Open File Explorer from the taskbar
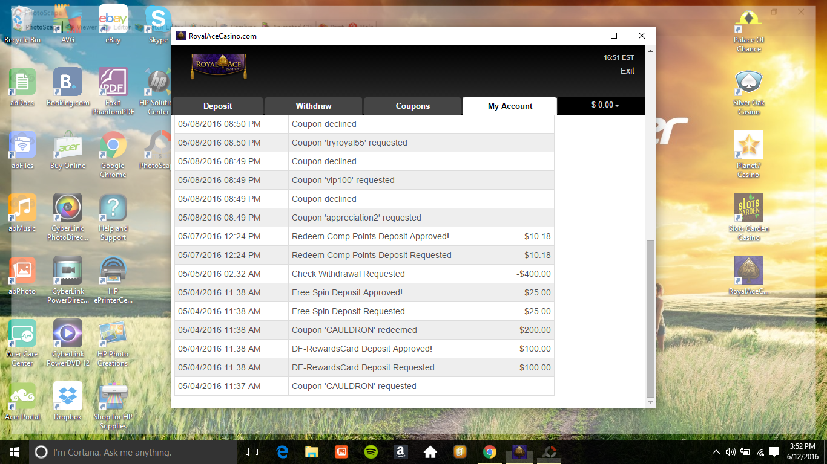827x464 pixels. (x=312, y=452)
